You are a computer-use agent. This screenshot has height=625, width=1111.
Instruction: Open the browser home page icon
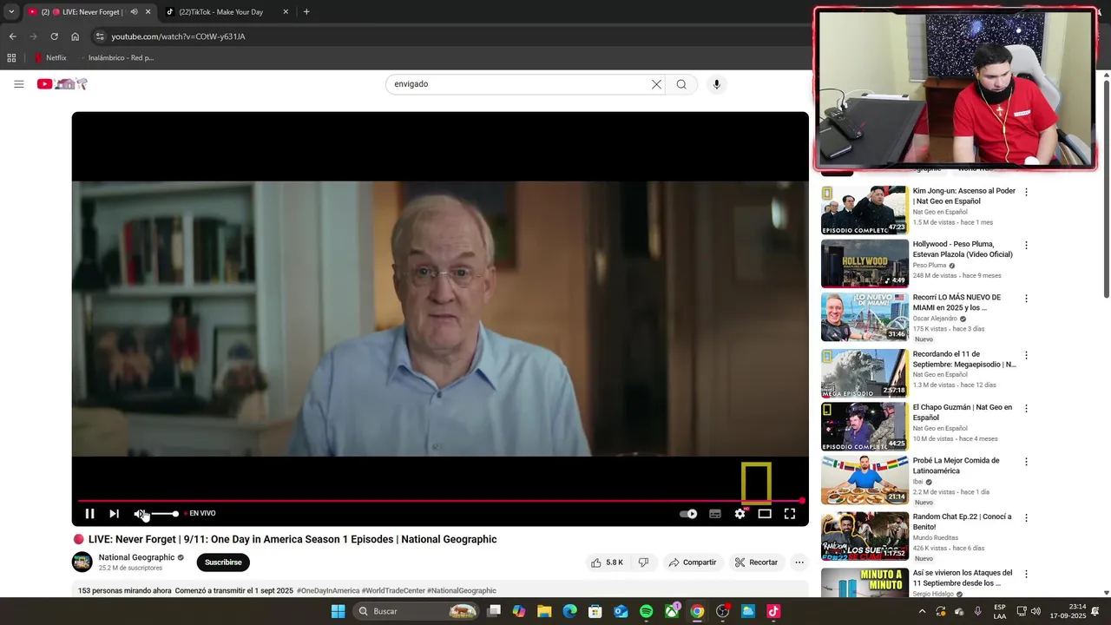[75, 36]
